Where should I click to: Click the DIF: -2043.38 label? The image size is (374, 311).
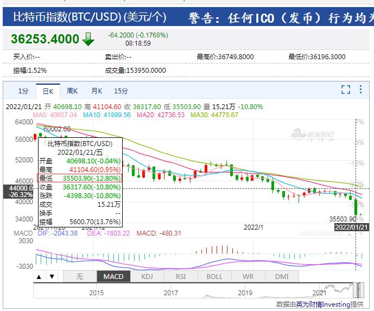coord(58,233)
